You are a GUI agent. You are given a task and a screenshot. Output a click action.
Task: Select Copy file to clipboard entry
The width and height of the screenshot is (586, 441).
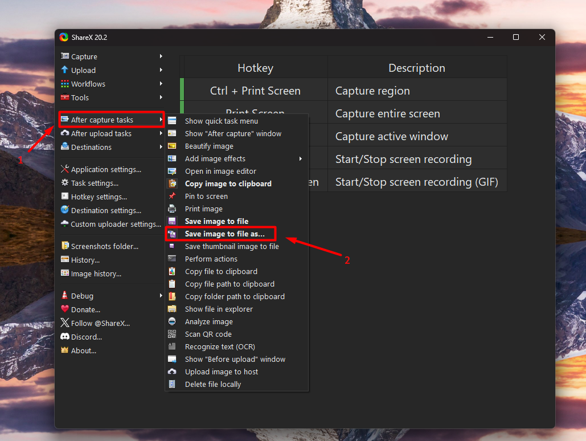pos(236,272)
